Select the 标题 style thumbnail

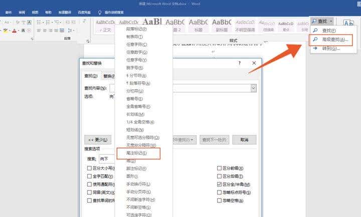198,26
